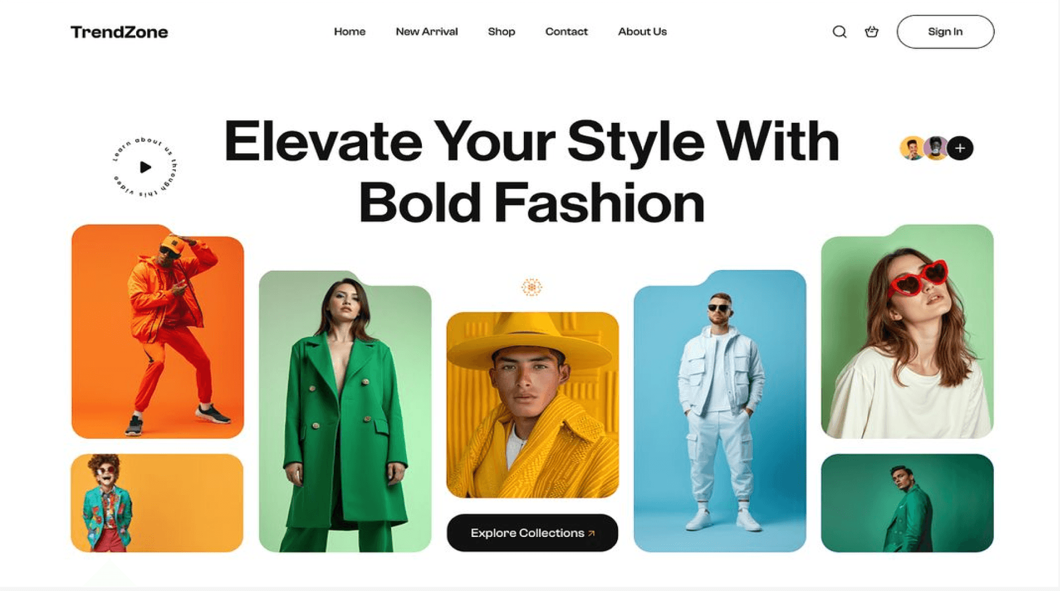Select the heart sunglasses woman thumbnail

click(907, 331)
